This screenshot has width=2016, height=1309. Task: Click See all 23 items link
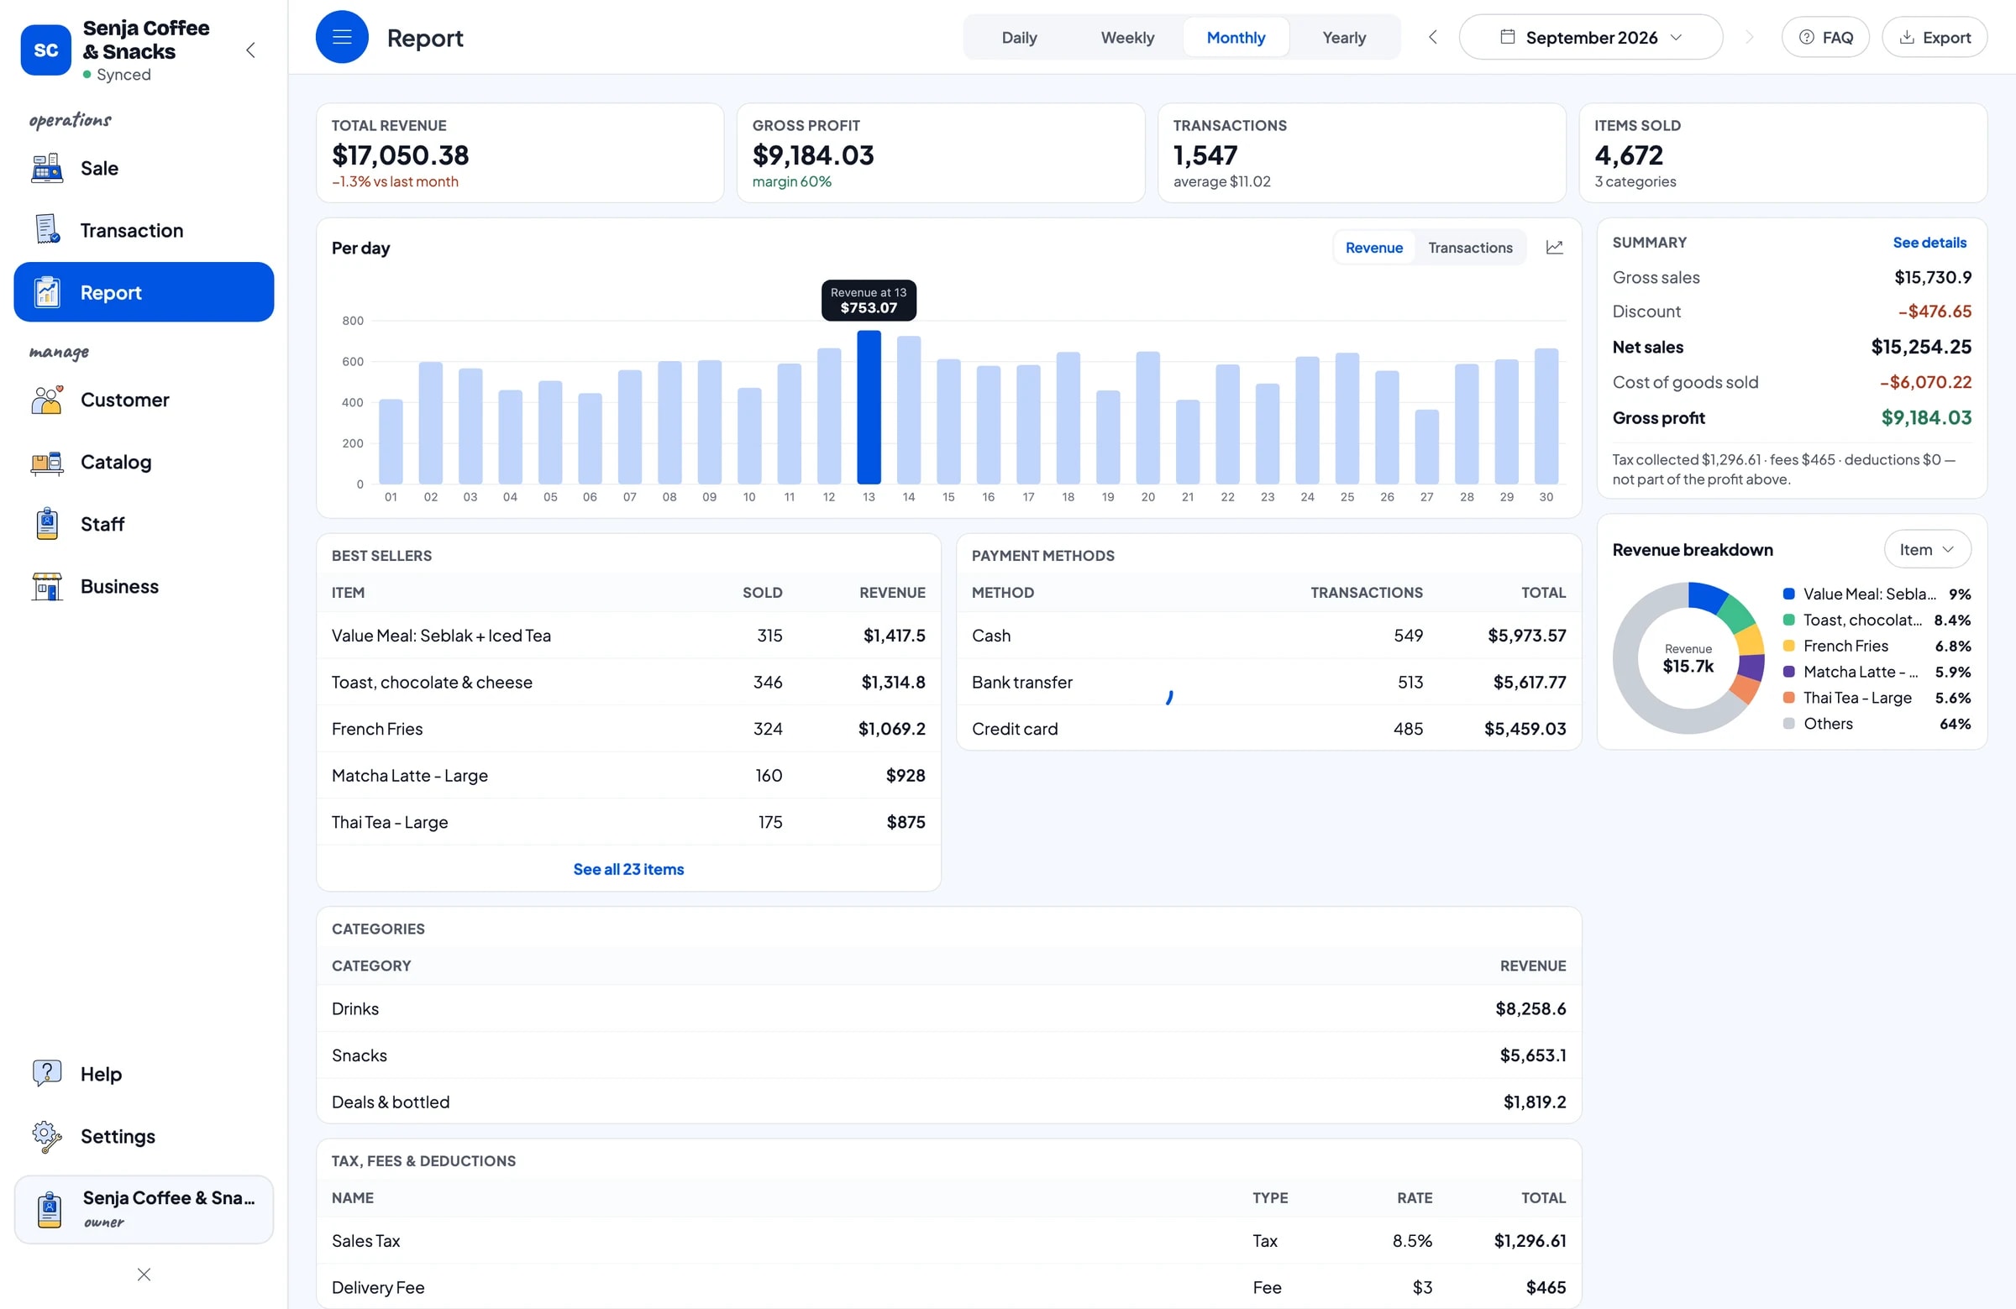tap(628, 869)
